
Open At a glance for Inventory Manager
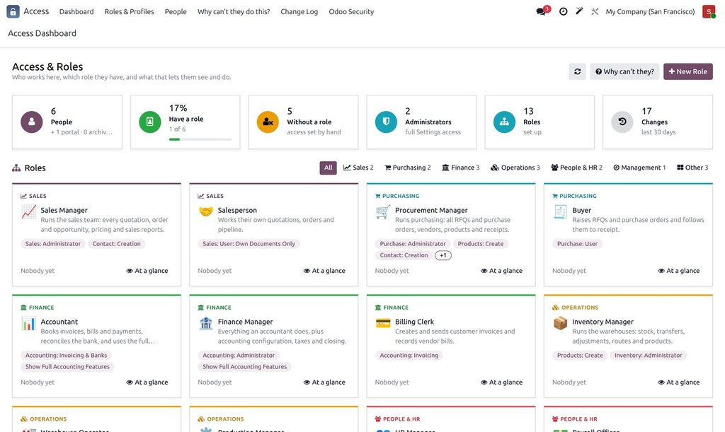678,382
